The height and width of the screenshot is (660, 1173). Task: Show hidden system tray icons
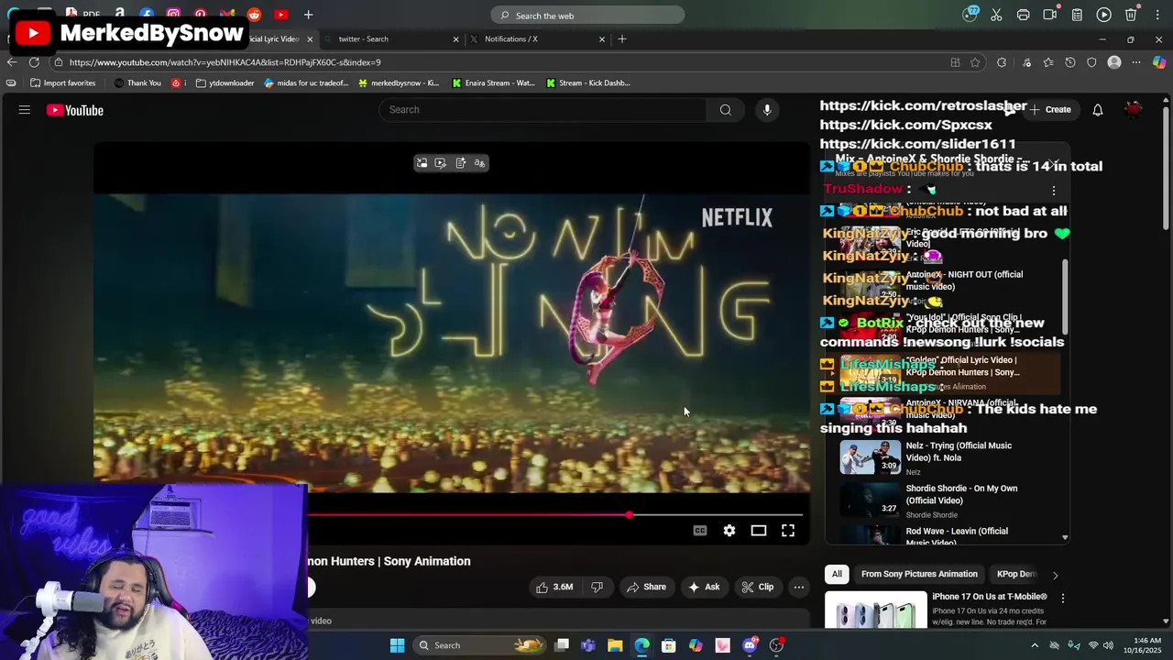(1035, 645)
